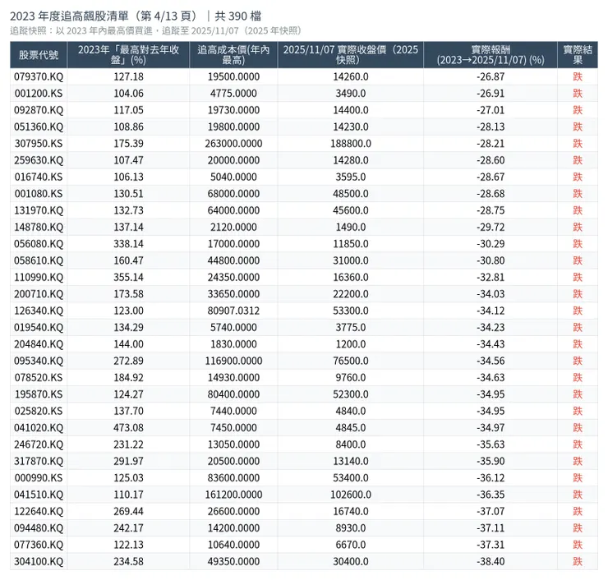The height and width of the screenshot is (580, 608).
Task: Click the 追高成本價(年內最高) column header
Action: point(233,55)
